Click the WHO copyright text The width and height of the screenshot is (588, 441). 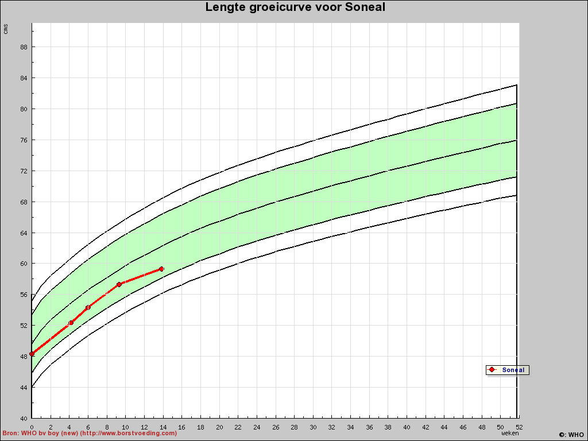tap(571, 435)
